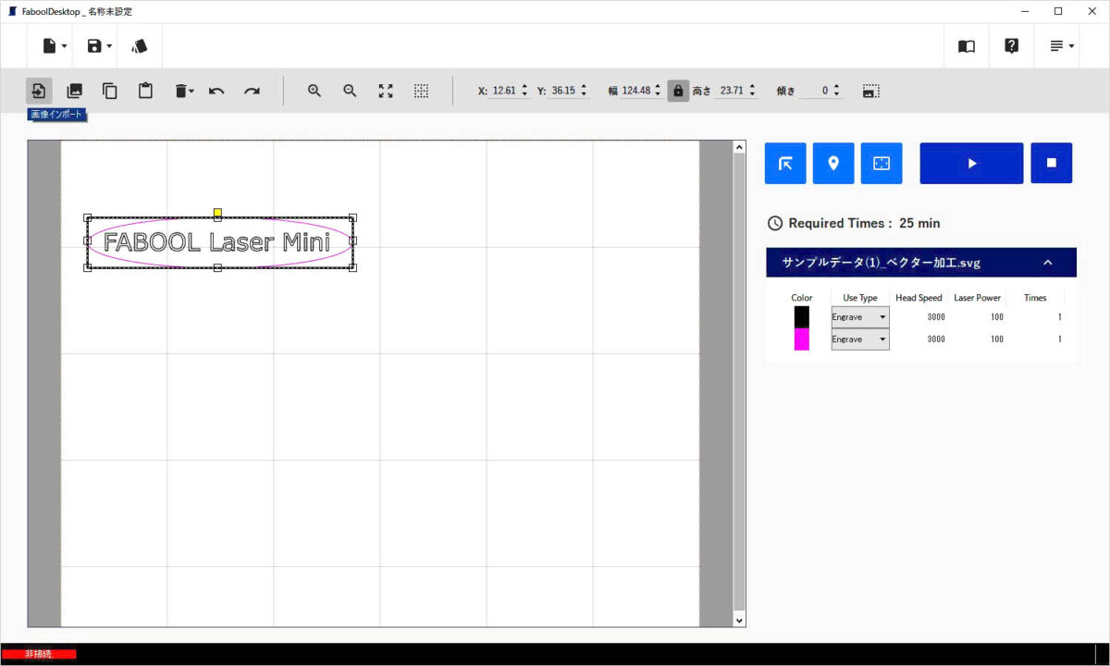Click the Laser Power column header
Screen dimensions: 1110x666
[x=978, y=298]
